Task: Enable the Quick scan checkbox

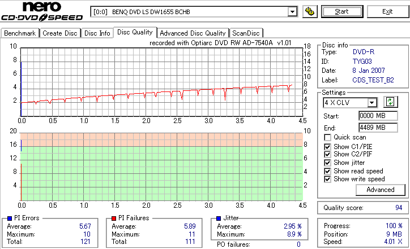Action: coord(327,137)
